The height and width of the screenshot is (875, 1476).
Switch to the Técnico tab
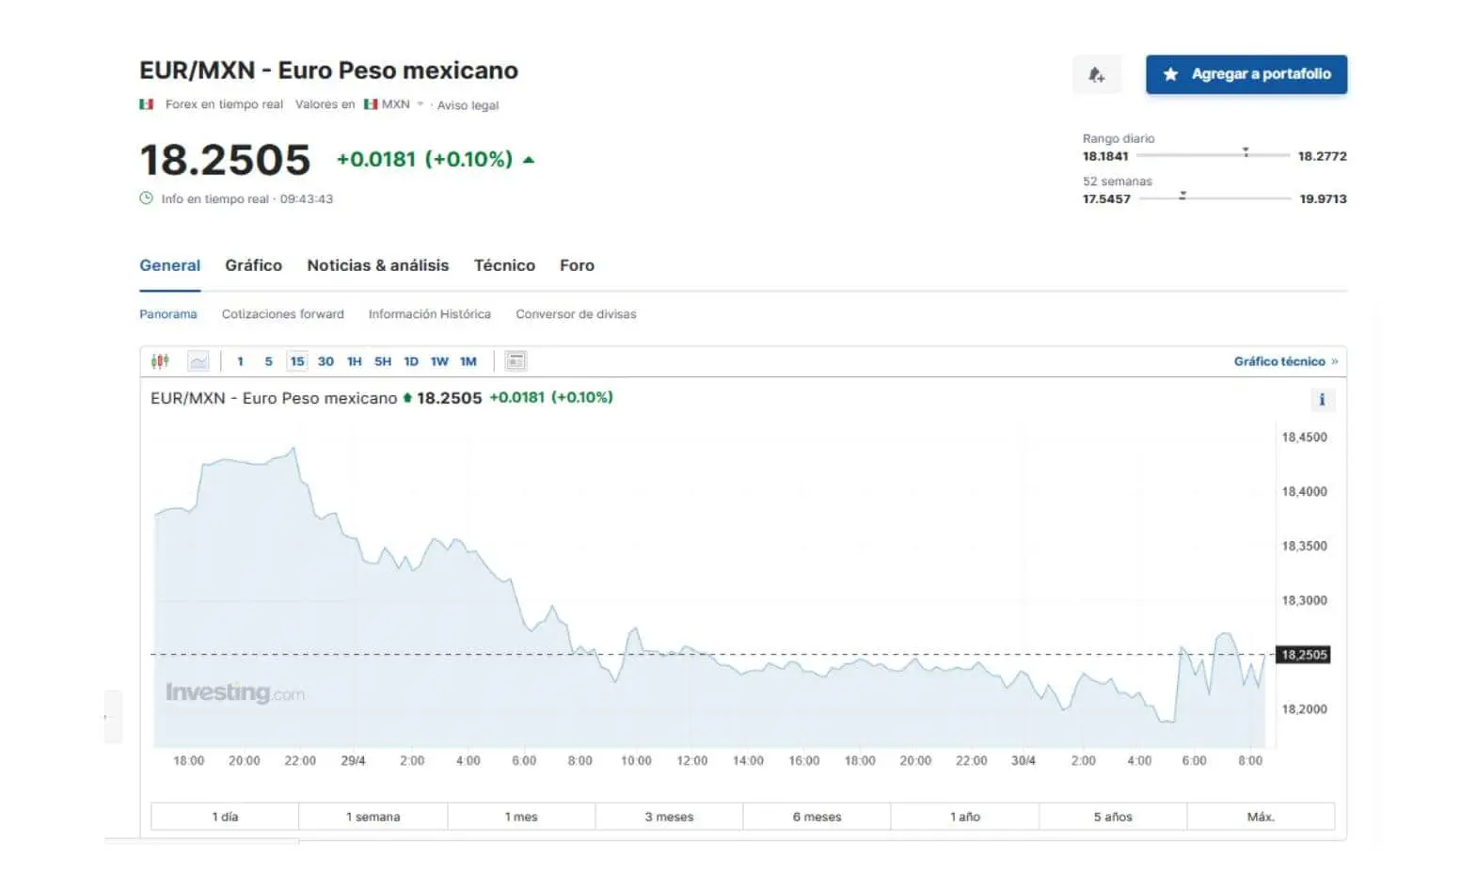pos(504,265)
